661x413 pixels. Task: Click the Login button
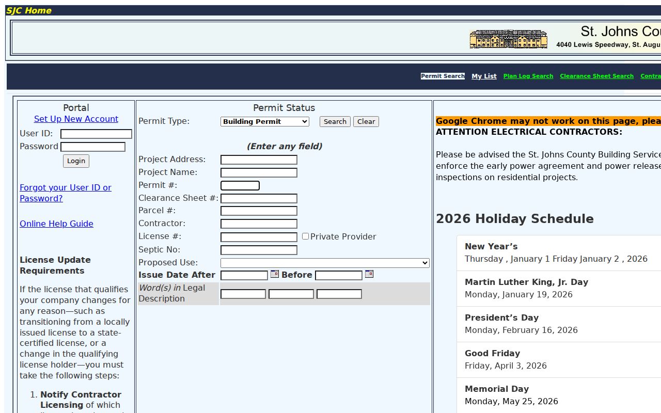(76, 161)
